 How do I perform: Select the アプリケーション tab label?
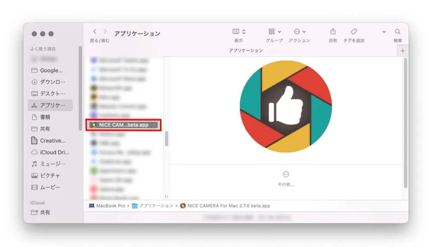246,51
